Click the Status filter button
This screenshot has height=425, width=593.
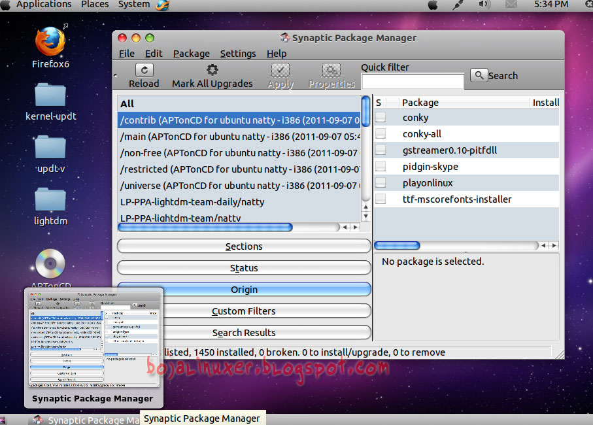(x=244, y=267)
